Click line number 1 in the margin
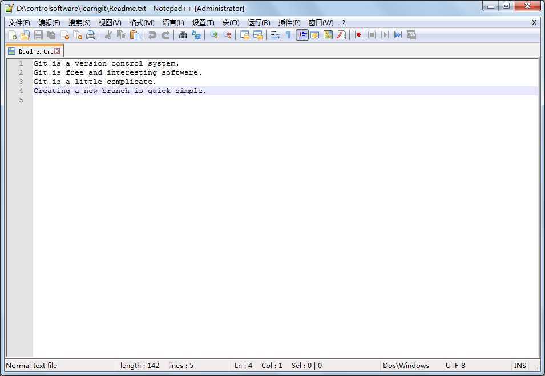Screen dimensions: 545x376 (21, 63)
